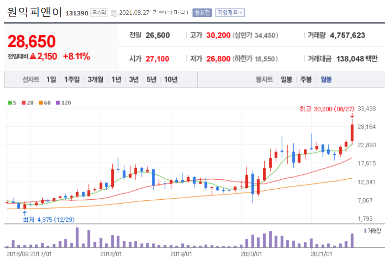Click the 전일 26,500 previous close value
This screenshot has width=385, height=263.
pos(158,35)
